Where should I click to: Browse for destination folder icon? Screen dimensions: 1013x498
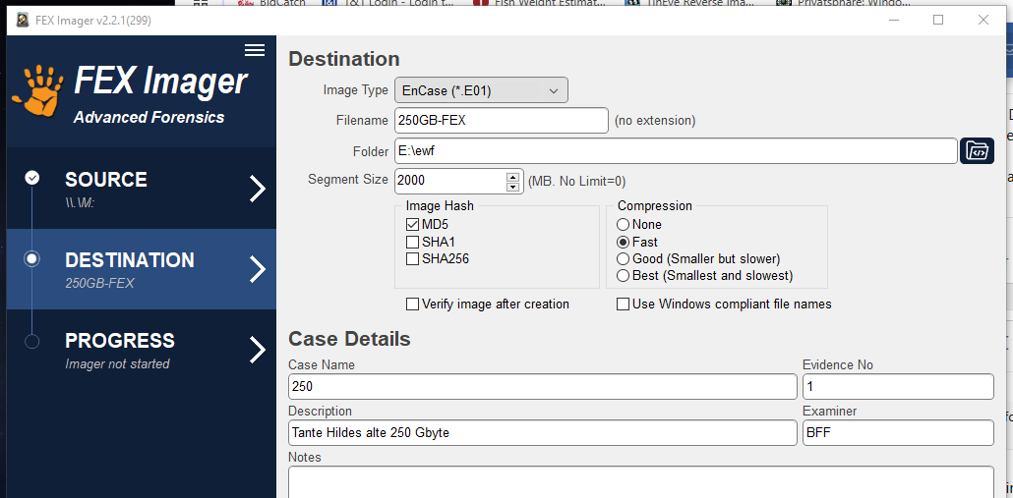click(977, 151)
